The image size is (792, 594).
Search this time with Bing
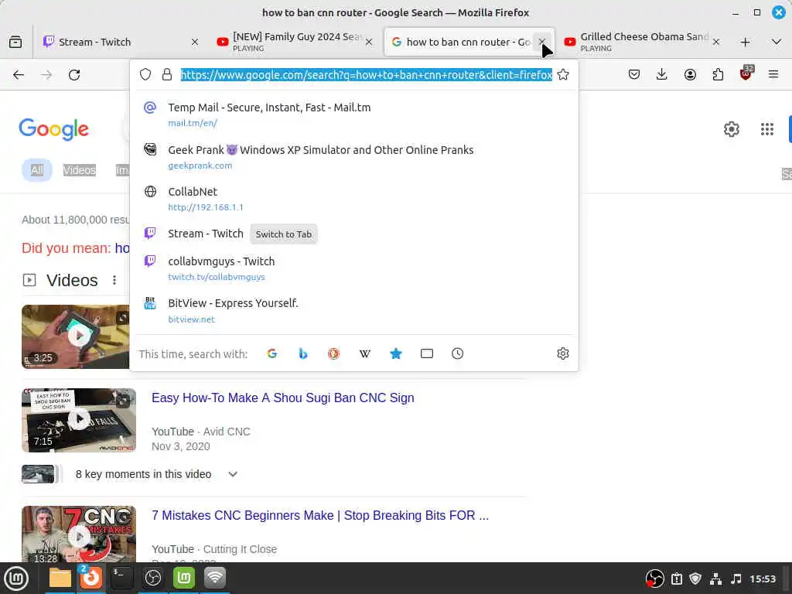tap(303, 353)
